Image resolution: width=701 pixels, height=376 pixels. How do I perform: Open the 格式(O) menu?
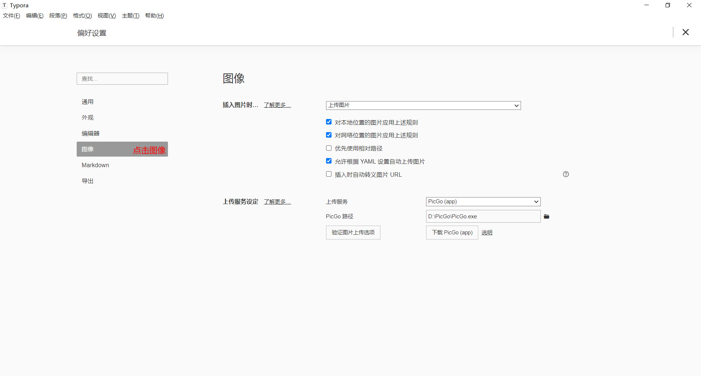click(82, 16)
